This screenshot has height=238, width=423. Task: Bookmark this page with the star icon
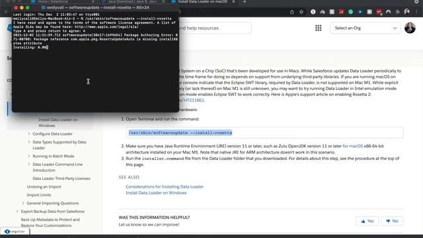click(301, 12)
